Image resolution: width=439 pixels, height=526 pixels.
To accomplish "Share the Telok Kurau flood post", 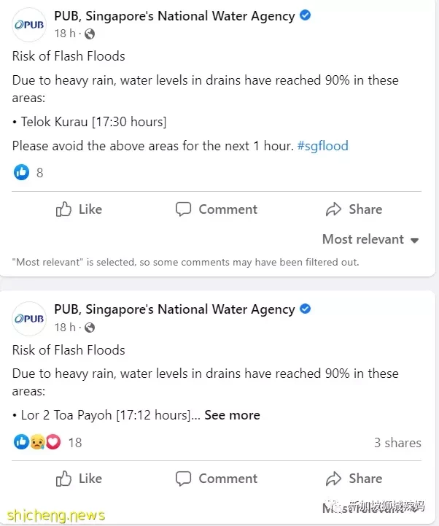I will click(x=354, y=209).
